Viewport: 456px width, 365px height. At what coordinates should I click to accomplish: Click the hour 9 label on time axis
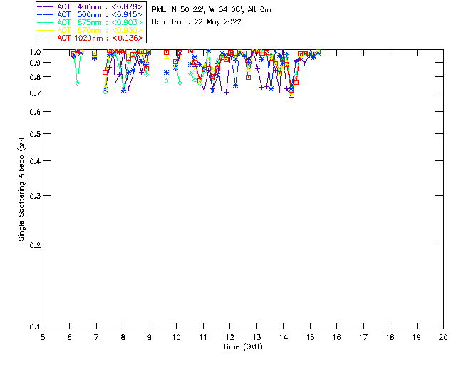pos(150,338)
